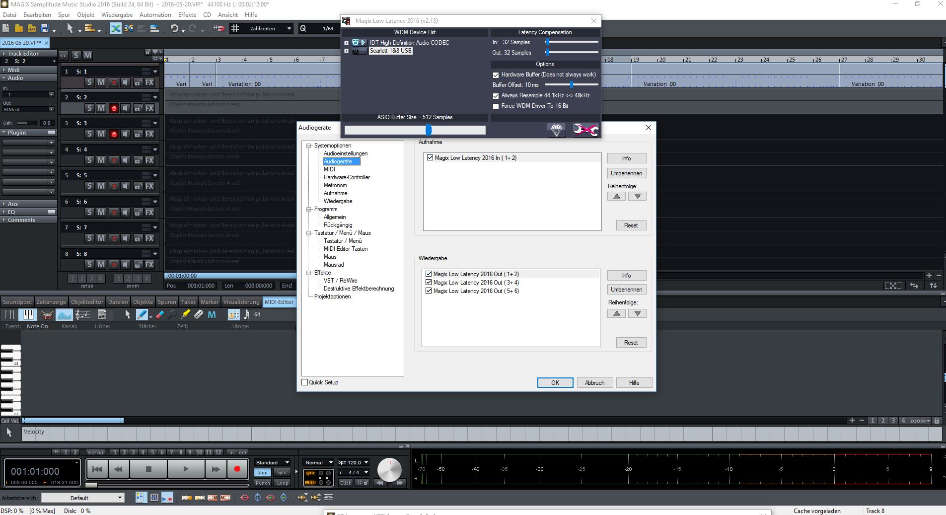This screenshot has width=946, height=515.
Task: Toggle record arm on track 3
Action: (x=114, y=134)
